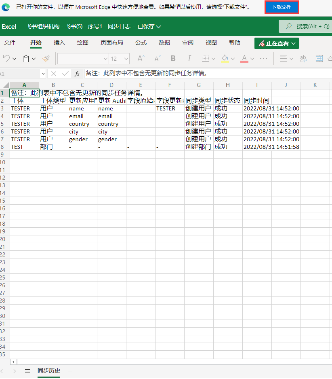Select the 同步历史 sheet tab
This screenshot has width=332, height=379.
pos(49,371)
